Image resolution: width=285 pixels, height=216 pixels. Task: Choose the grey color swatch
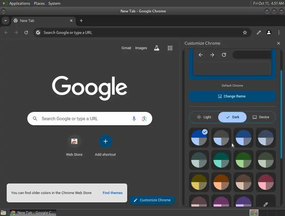pyautogui.click(x=221, y=138)
